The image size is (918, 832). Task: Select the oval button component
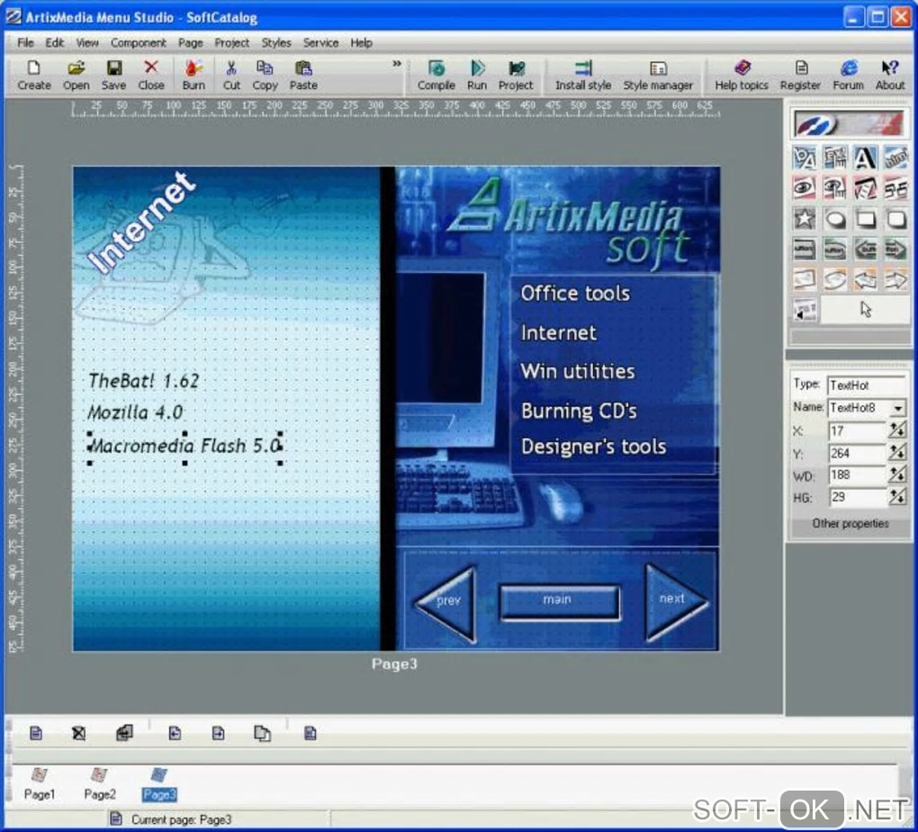click(835, 249)
